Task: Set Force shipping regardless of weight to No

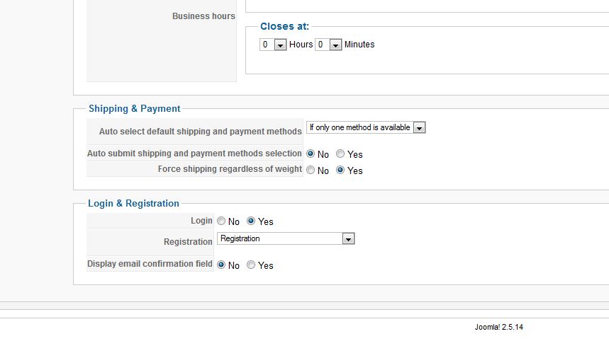Action: tap(311, 170)
